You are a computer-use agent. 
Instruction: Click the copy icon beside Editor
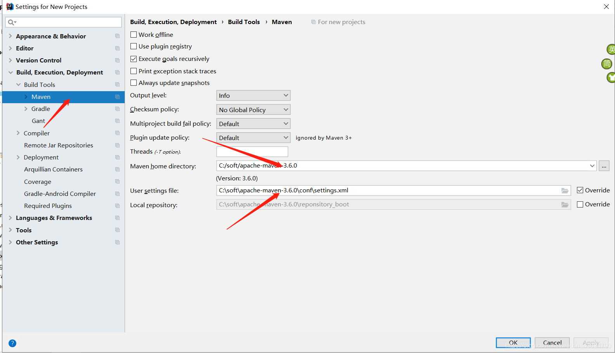click(x=117, y=48)
